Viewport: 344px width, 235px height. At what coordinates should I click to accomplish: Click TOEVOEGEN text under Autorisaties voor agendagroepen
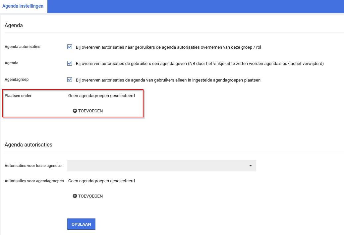tap(90, 196)
